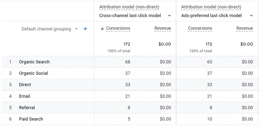The width and height of the screenshot is (259, 127).
Task: Select the Organic Social row label
Action: click(x=33, y=73)
